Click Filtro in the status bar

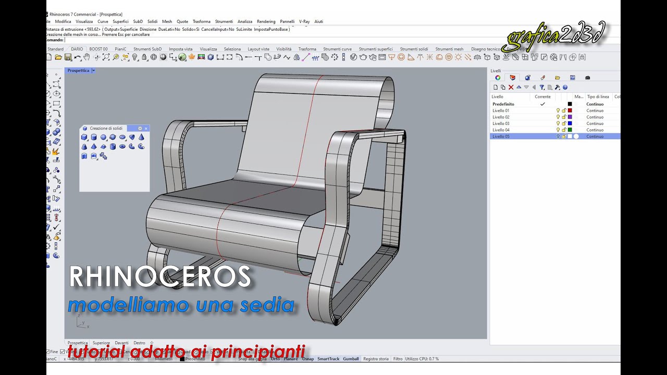click(398, 358)
